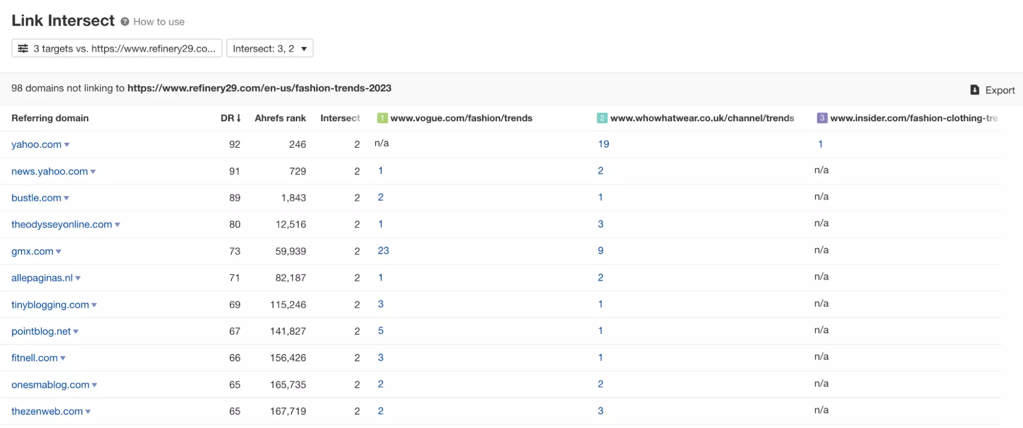Click bustle.com's vogue link count 2

381,197
